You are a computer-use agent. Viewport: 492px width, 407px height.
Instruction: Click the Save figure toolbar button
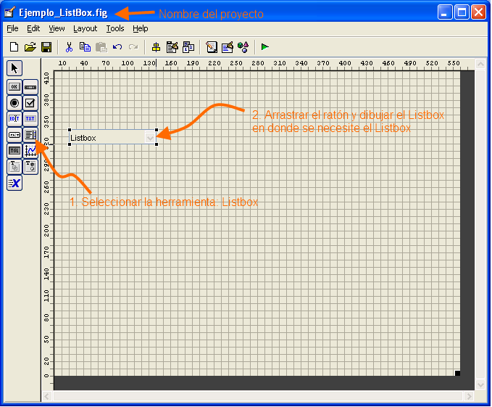pos(46,47)
